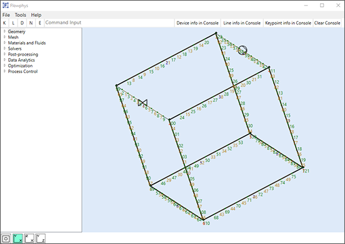Image resolution: width=345 pixels, height=244 pixels.
Task: Click the Clear Console button
Action: pyautogui.click(x=327, y=23)
